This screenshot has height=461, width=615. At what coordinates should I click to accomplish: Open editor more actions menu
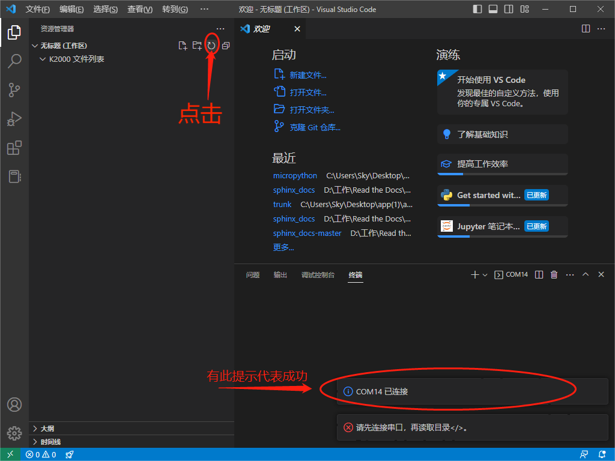[x=601, y=29]
